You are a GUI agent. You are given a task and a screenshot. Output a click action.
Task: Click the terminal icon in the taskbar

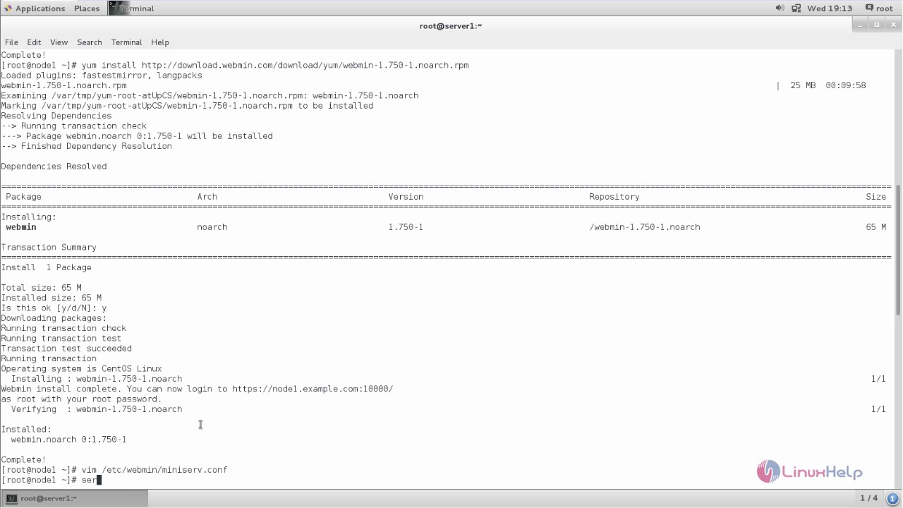tap(11, 498)
